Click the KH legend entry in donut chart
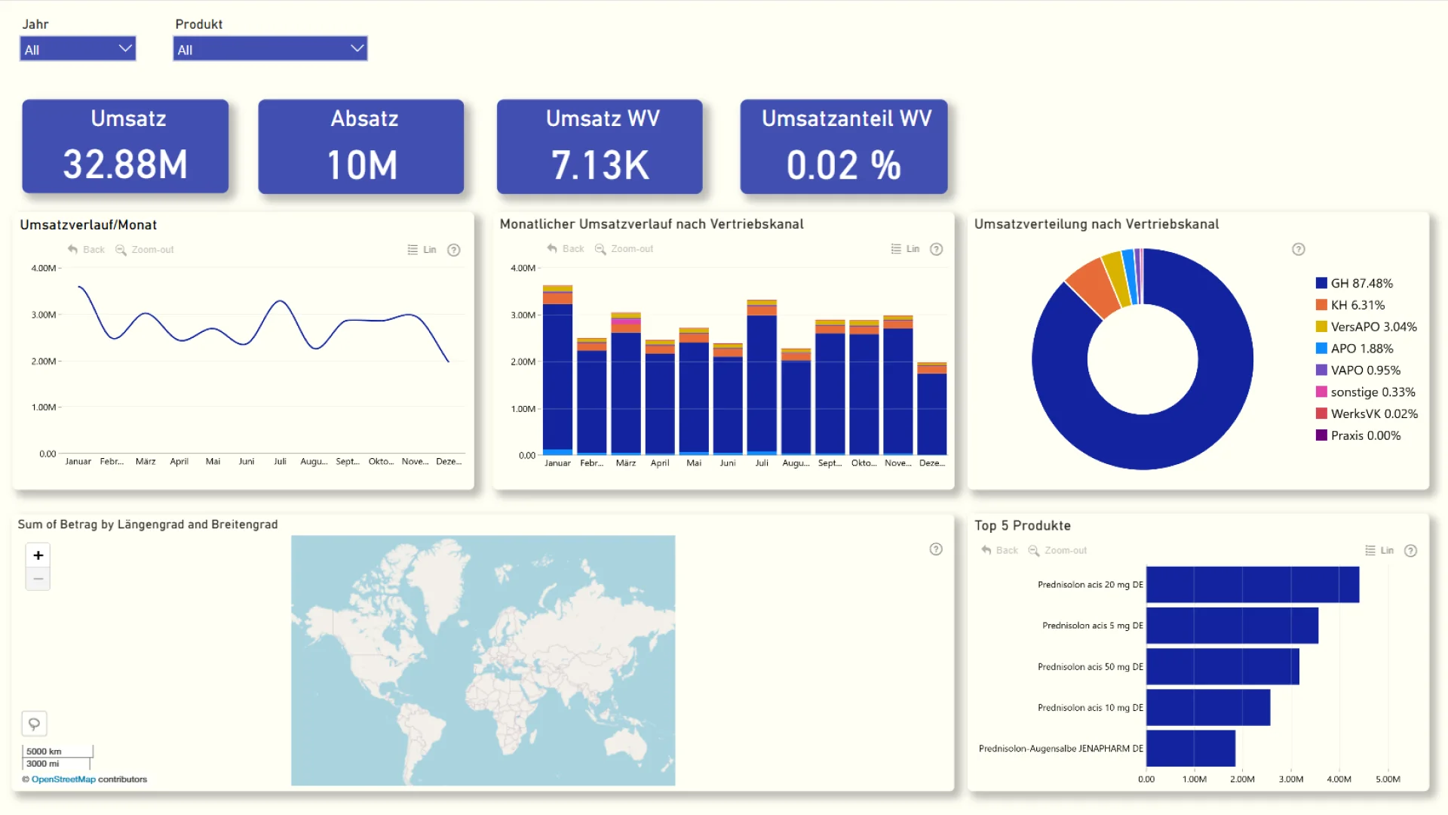 (x=1357, y=305)
